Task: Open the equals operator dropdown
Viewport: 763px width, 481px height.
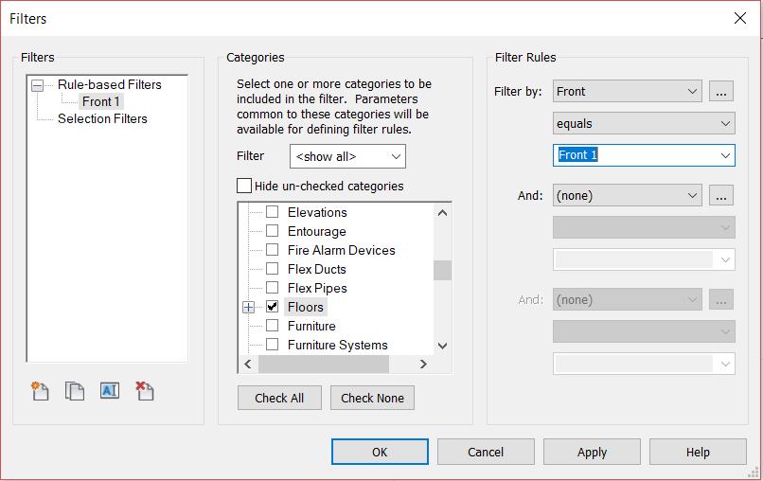Action: [644, 123]
